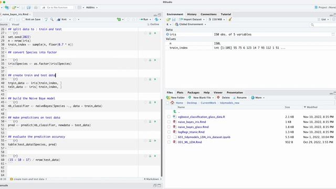Check the box for 601_tidymodels_LDA_iris_dataset.ipynb

coord(169,137)
